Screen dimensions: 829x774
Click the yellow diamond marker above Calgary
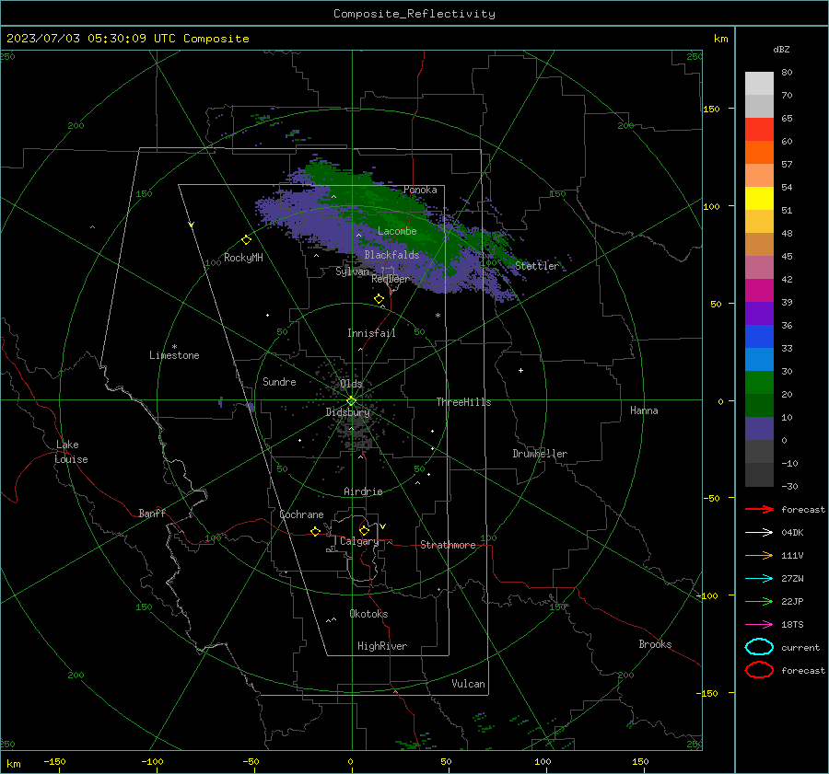[364, 530]
